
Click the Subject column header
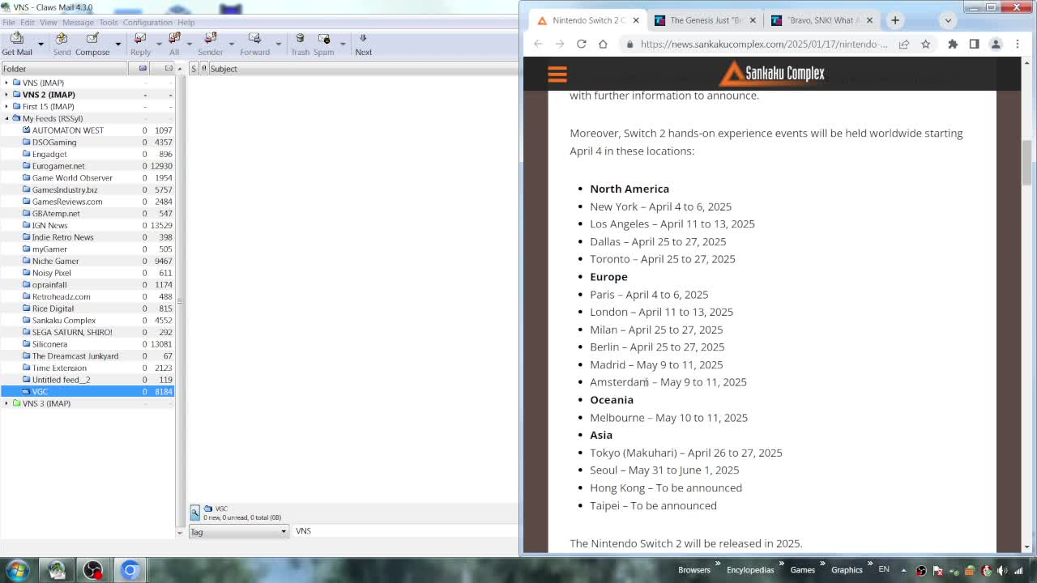[x=362, y=69]
